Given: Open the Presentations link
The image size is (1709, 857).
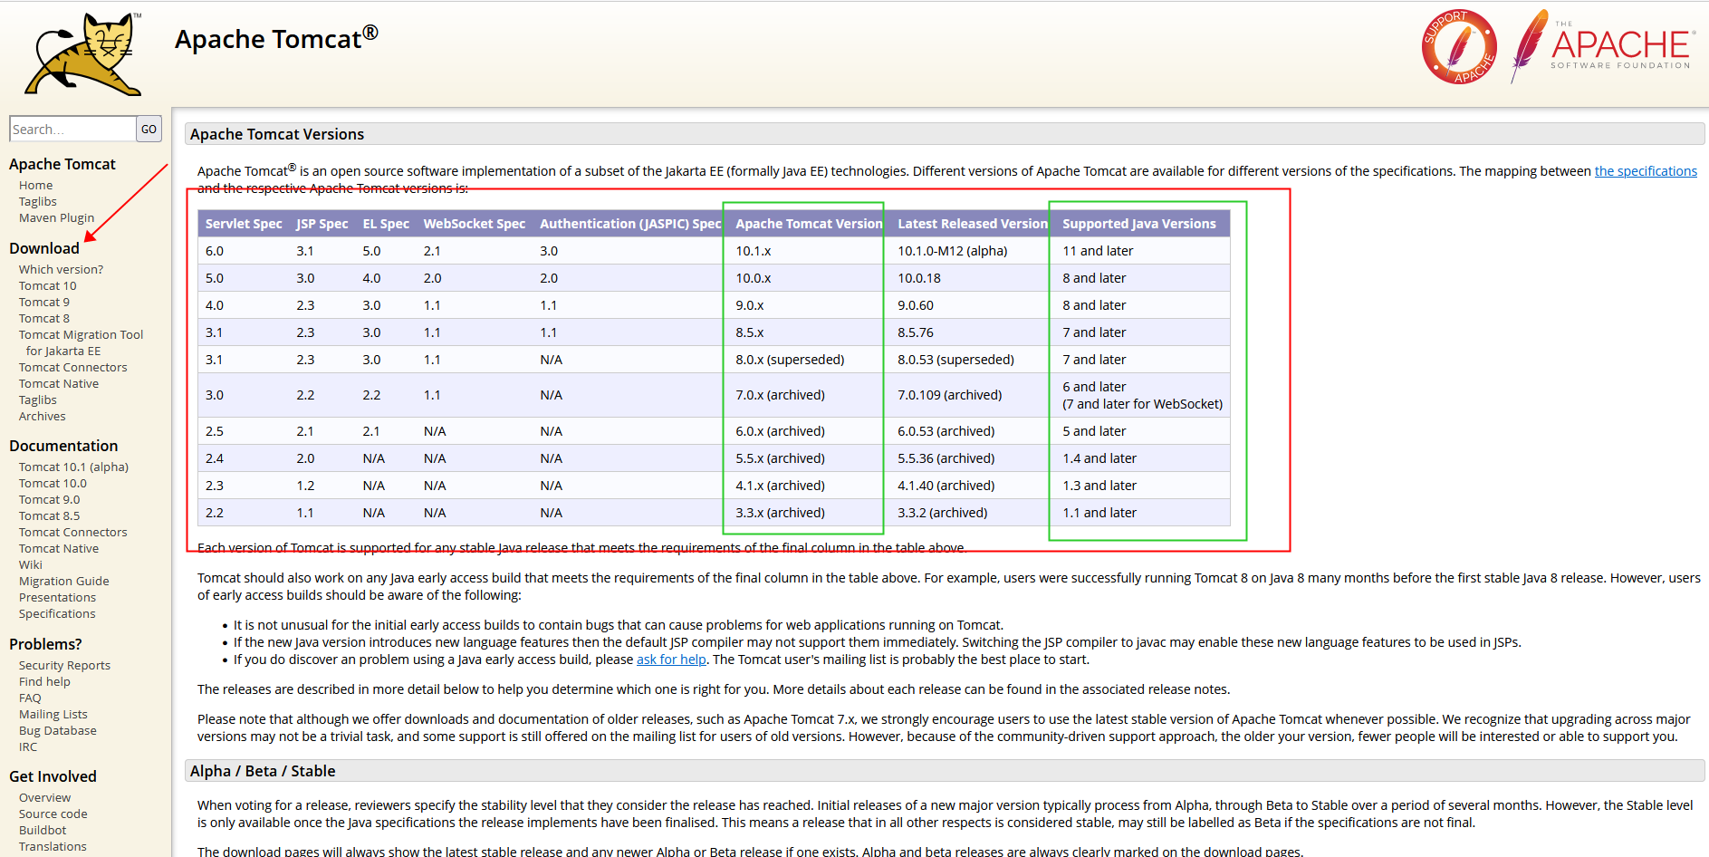Looking at the screenshot, I should click(57, 597).
